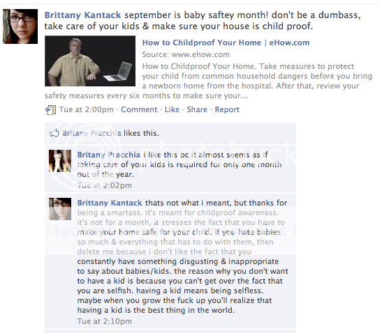The height and width of the screenshot is (333, 382).
Task: Like the post using the Like link
Action: click(172, 109)
